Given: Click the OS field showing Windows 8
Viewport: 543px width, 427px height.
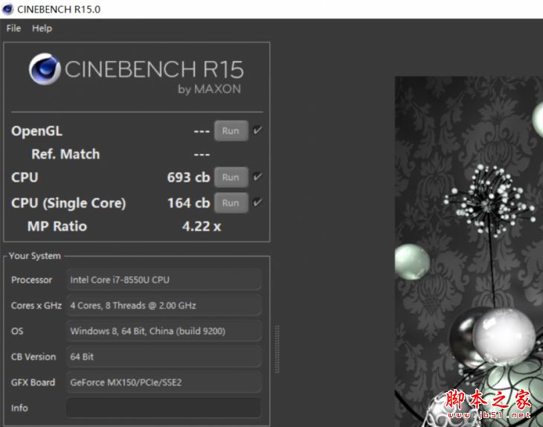Looking at the screenshot, I should [164, 331].
